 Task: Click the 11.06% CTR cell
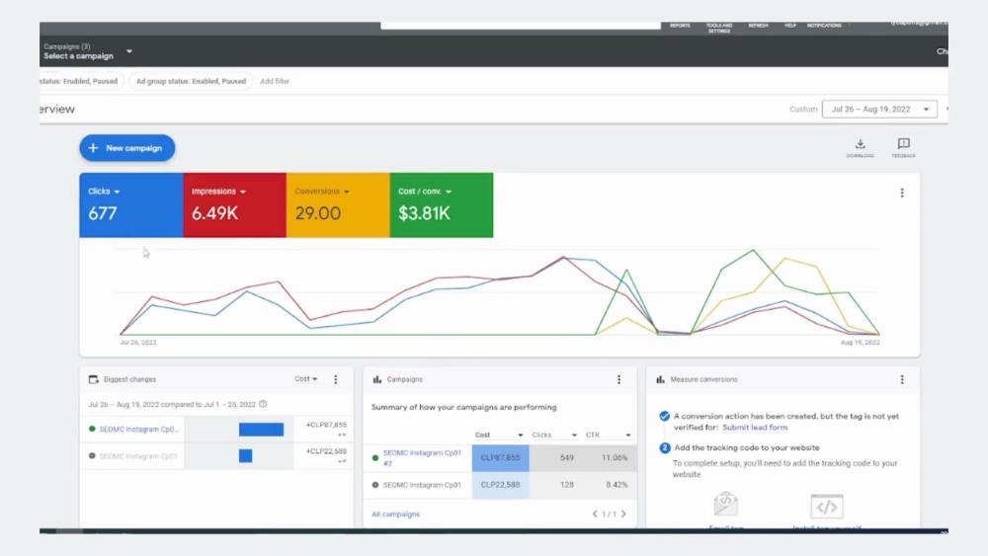tap(615, 458)
